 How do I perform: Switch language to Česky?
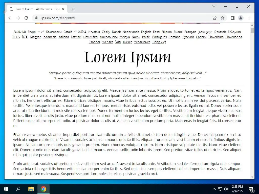(x=106, y=32)
